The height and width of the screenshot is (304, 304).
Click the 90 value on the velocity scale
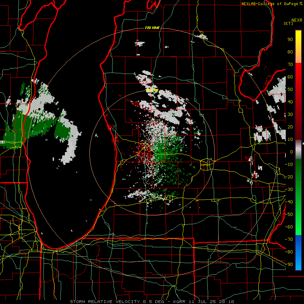[x=290, y=40]
